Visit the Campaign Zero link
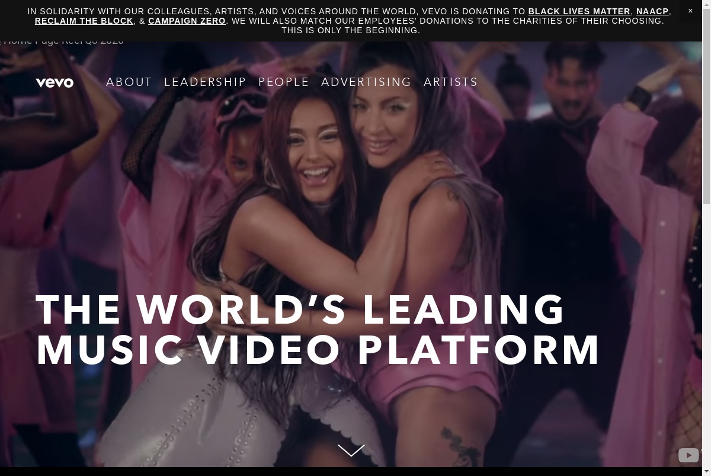The height and width of the screenshot is (476, 711). click(x=187, y=21)
